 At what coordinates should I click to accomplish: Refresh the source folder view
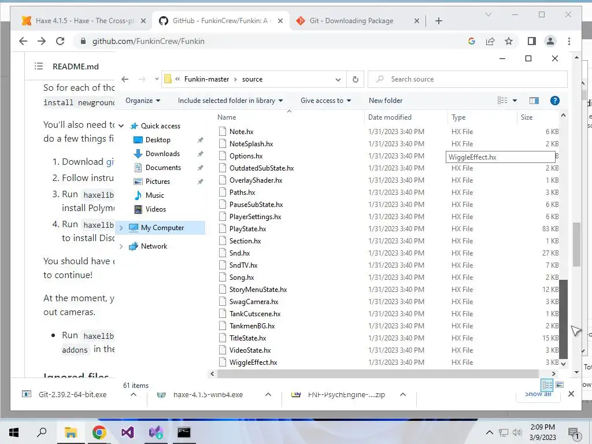pos(356,79)
